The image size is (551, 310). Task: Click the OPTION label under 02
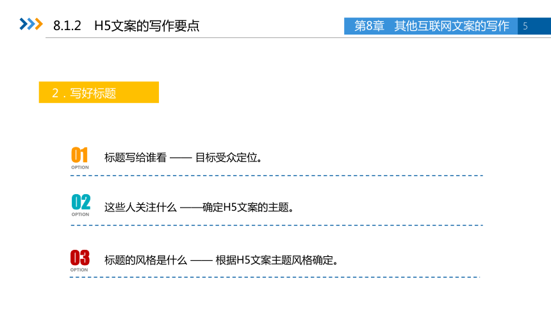(x=81, y=215)
